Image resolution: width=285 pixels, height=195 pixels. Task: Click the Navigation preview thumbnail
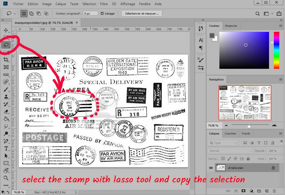click(245, 103)
